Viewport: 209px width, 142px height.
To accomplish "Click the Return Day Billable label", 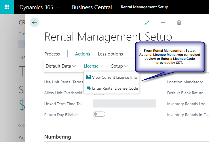I will (61, 115).
